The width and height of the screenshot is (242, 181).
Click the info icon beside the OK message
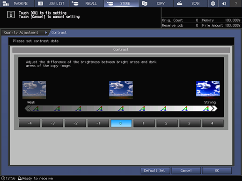coord(11,14)
